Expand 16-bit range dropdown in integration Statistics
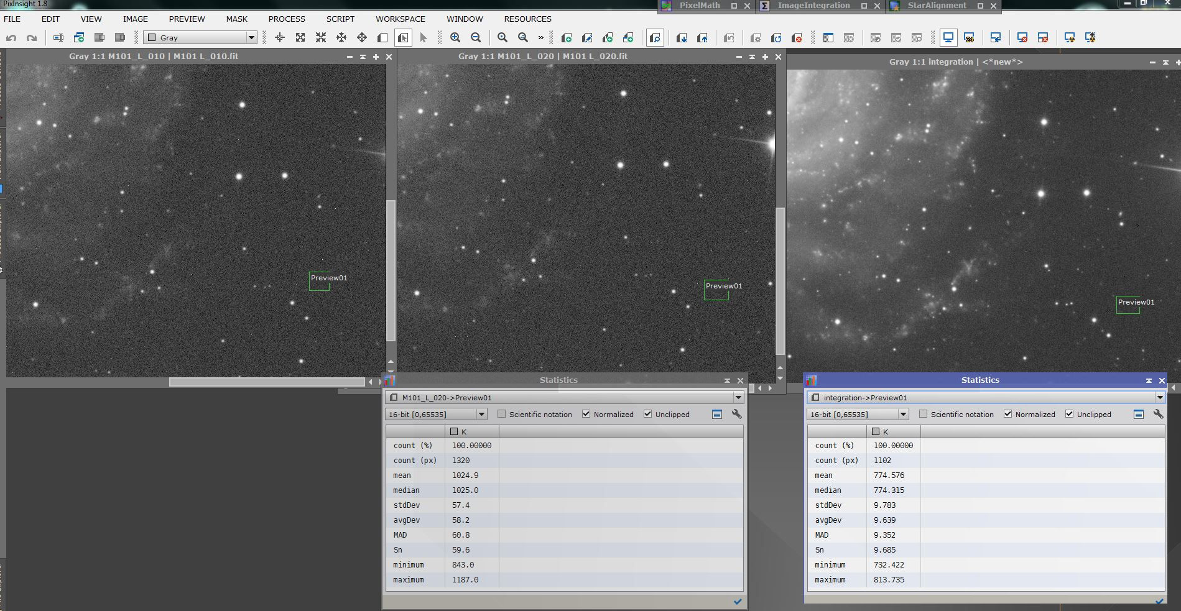 point(903,414)
